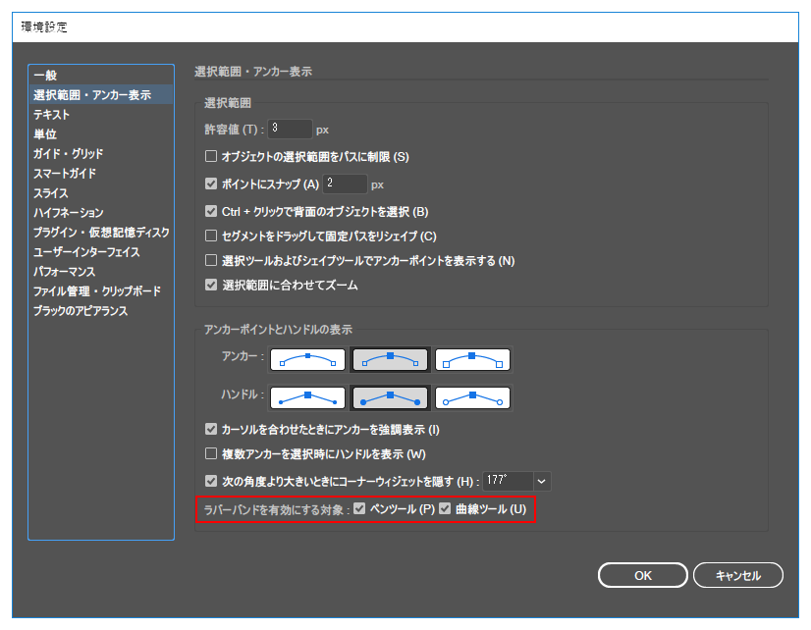Enable show anchor points with selection tool checkbox
This screenshot has height=630, width=811.
click(x=211, y=261)
